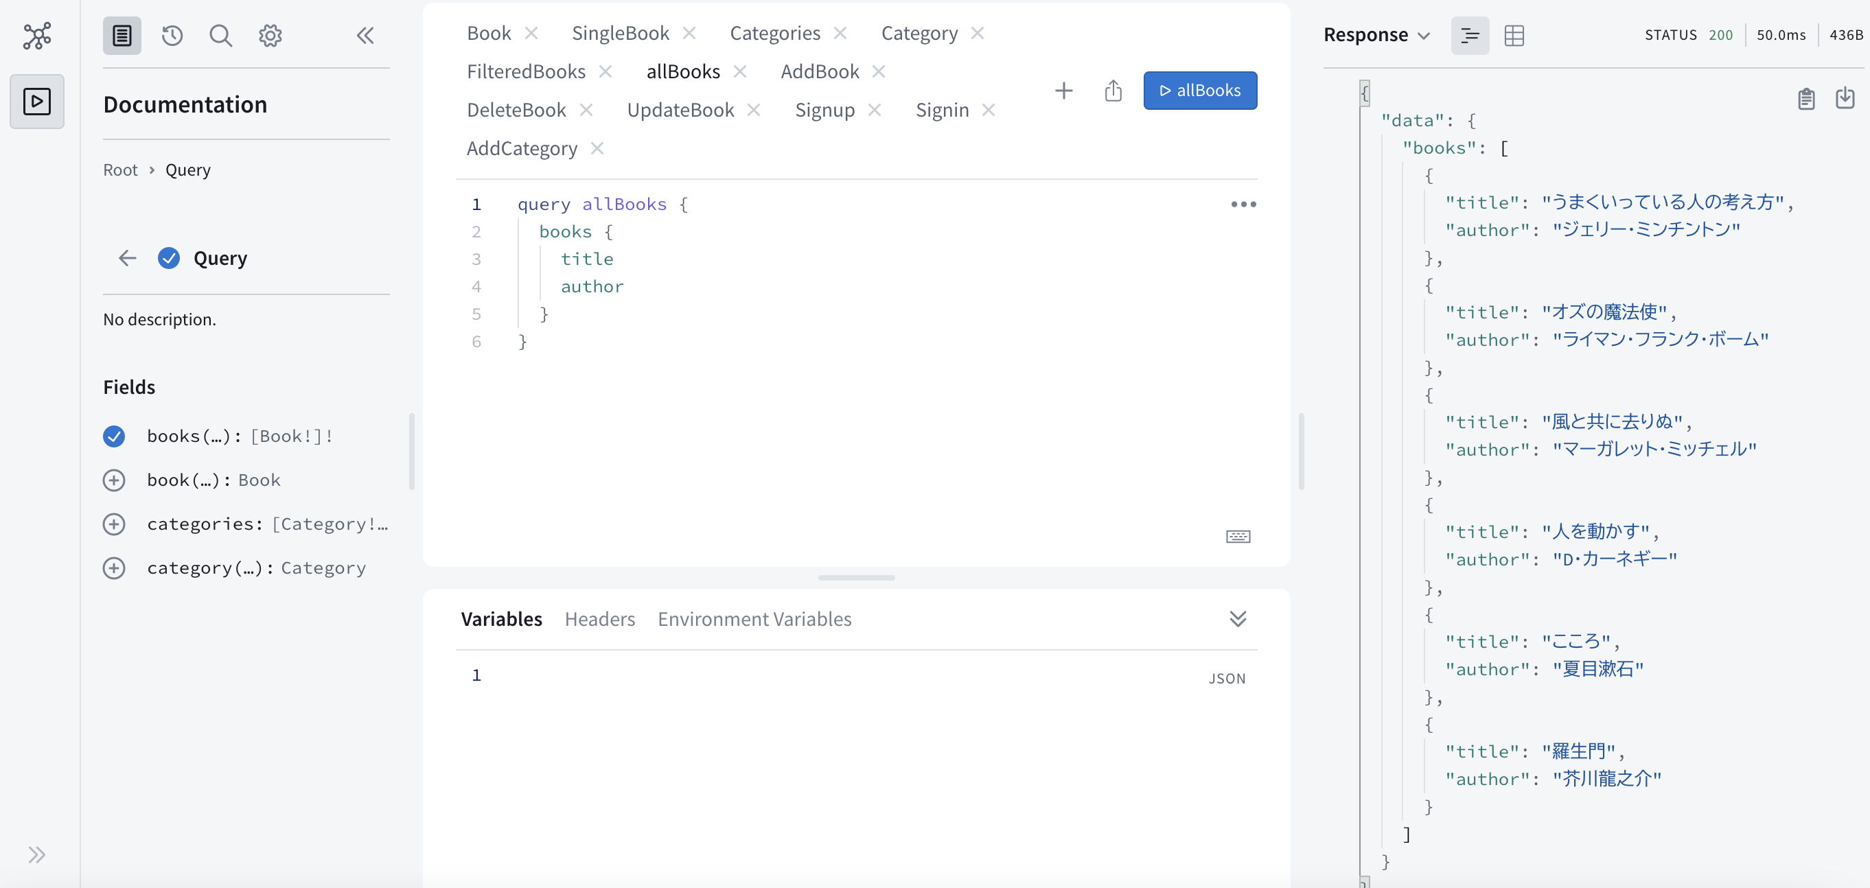Copy response with clipboard icon
This screenshot has width=1870, height=888.
(1806, 99)
